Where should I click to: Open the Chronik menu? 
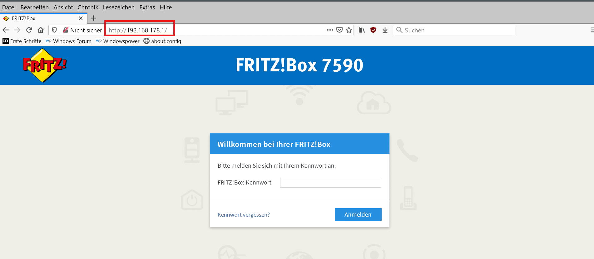click(x=88, y=7)
